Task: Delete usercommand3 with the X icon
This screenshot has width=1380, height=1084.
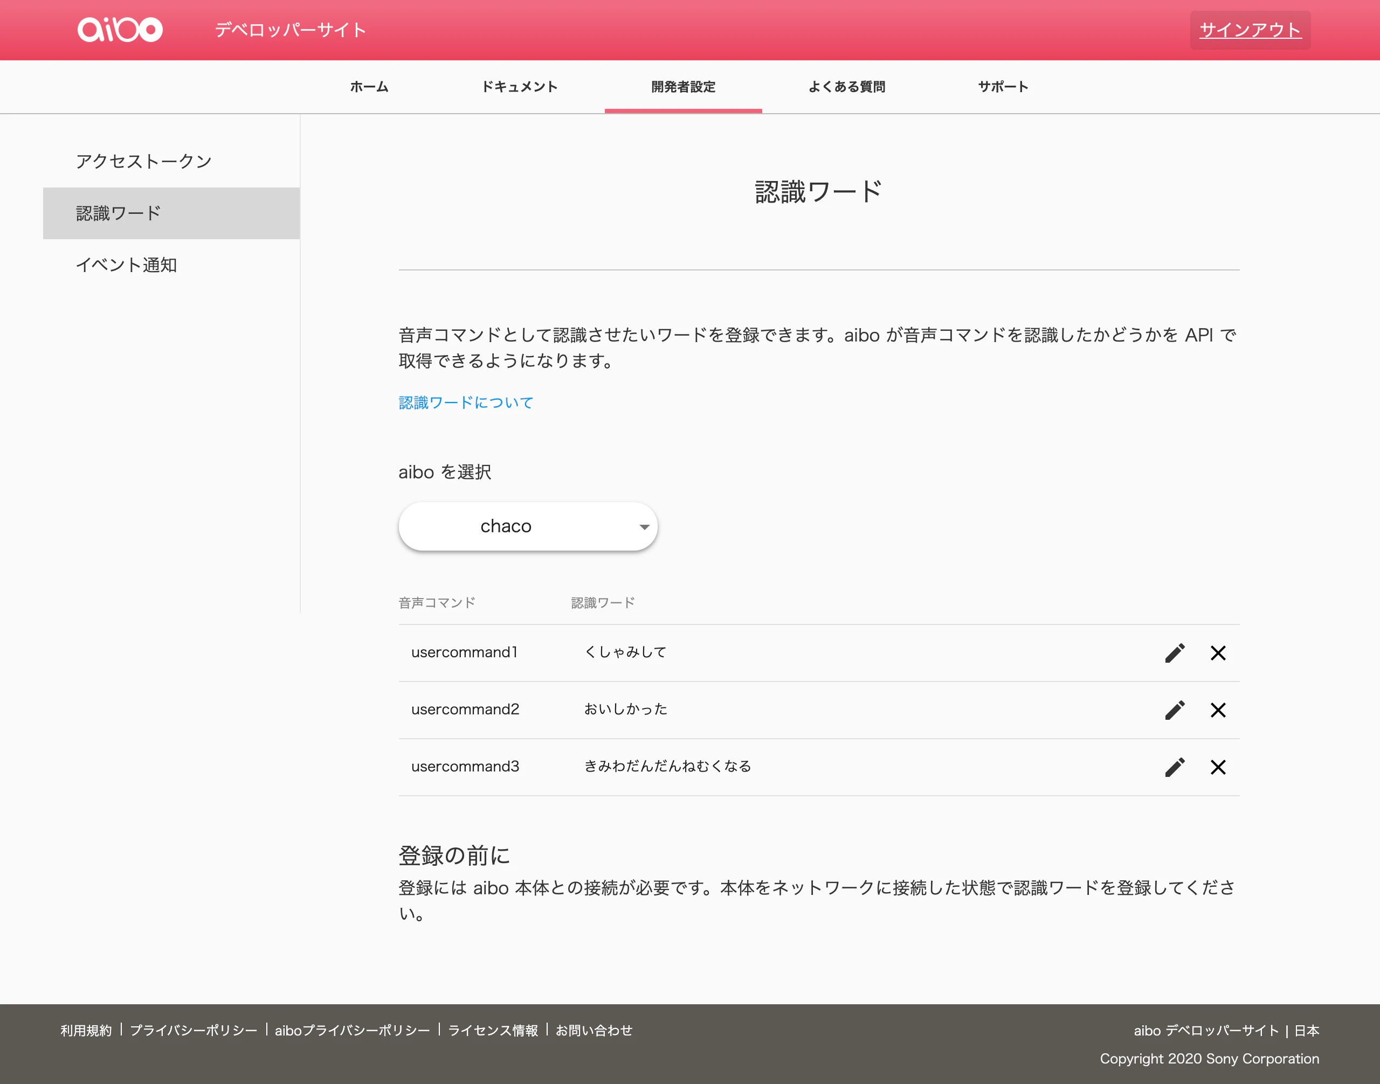Action: point(1217,767)
